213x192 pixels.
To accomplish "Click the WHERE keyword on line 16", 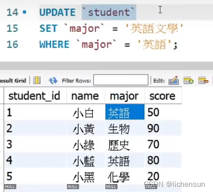I will coord(54,44).
